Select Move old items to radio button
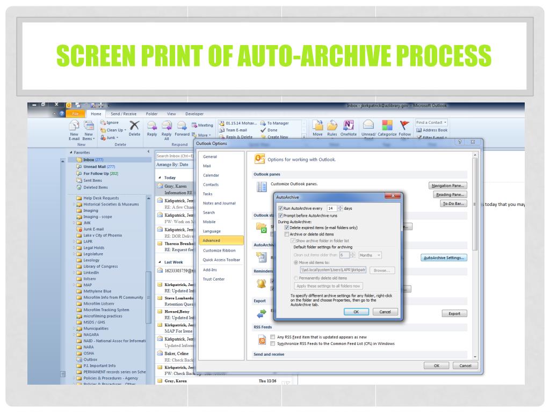 click(296, 262)
